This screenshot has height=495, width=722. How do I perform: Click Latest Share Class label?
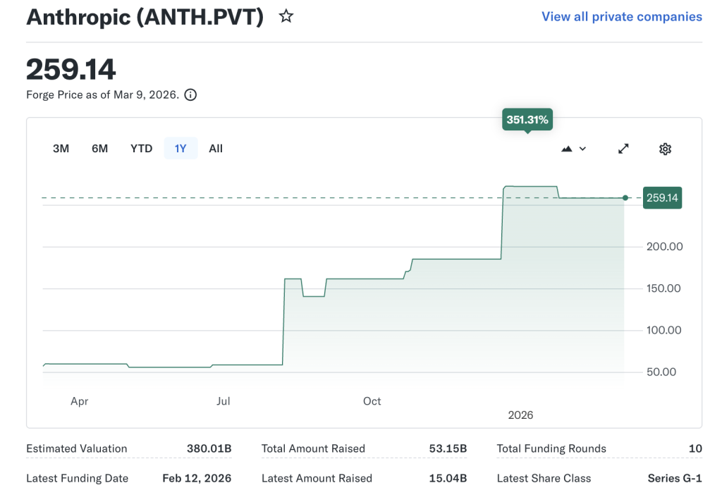click(x=544, y=478)
